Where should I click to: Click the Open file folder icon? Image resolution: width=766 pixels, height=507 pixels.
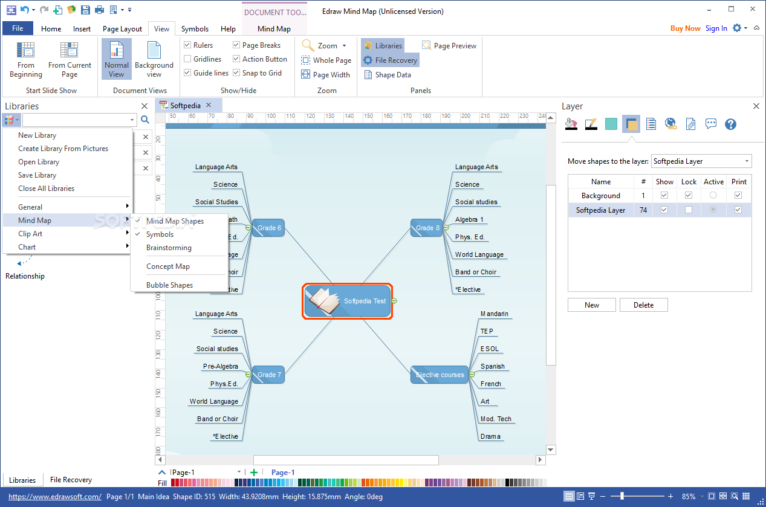coord(71,10)
